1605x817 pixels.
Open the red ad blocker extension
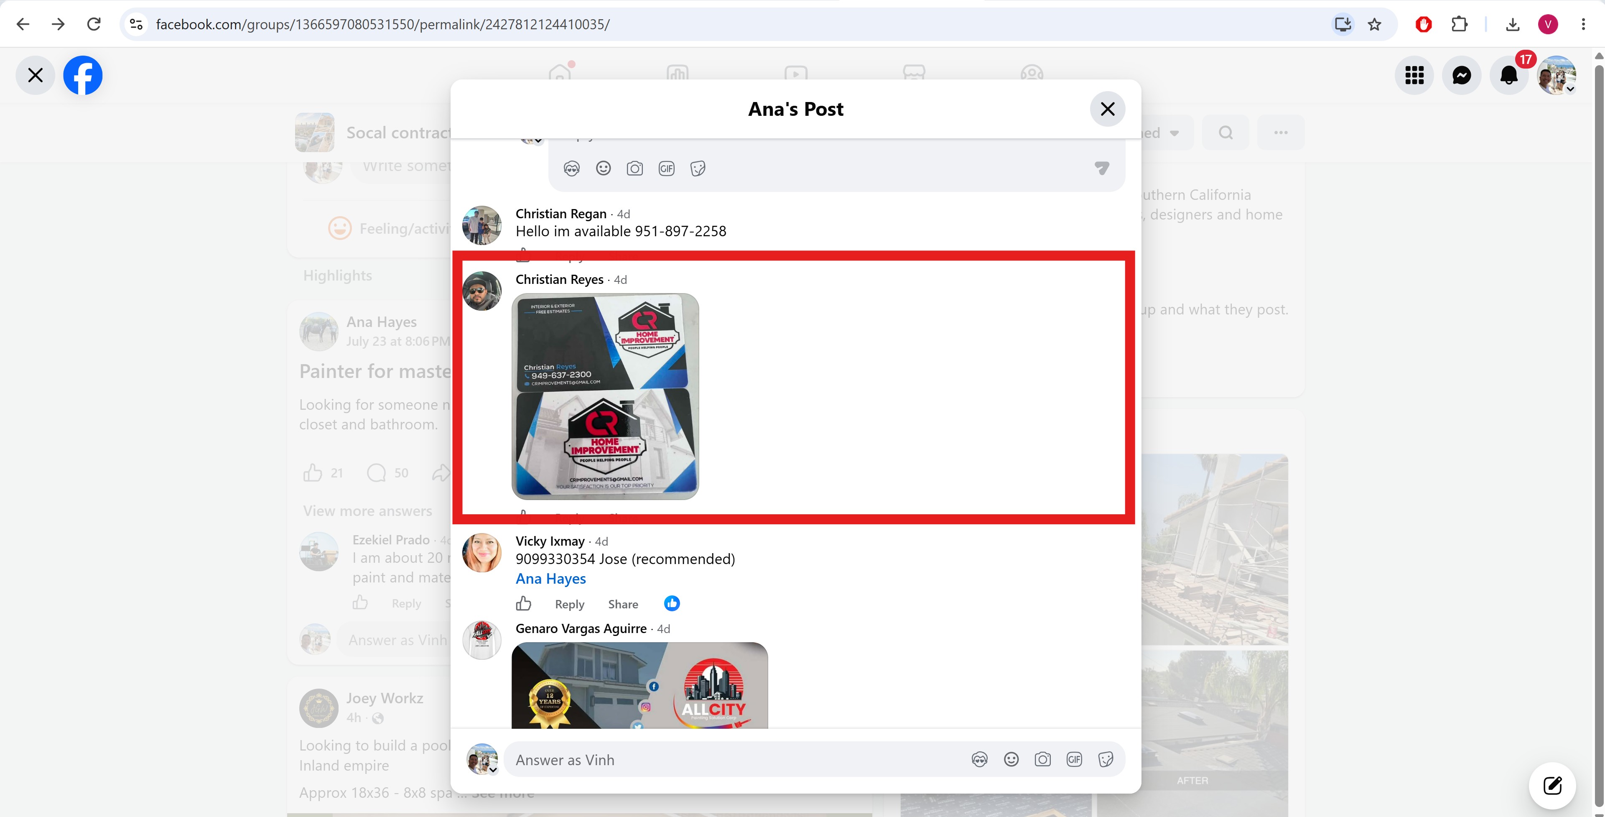[x=1424, y=24]
